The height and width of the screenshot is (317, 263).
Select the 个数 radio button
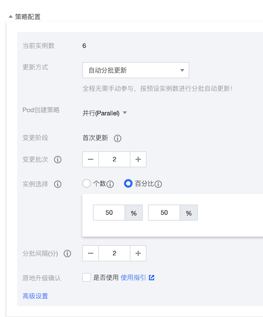[87, 184]
